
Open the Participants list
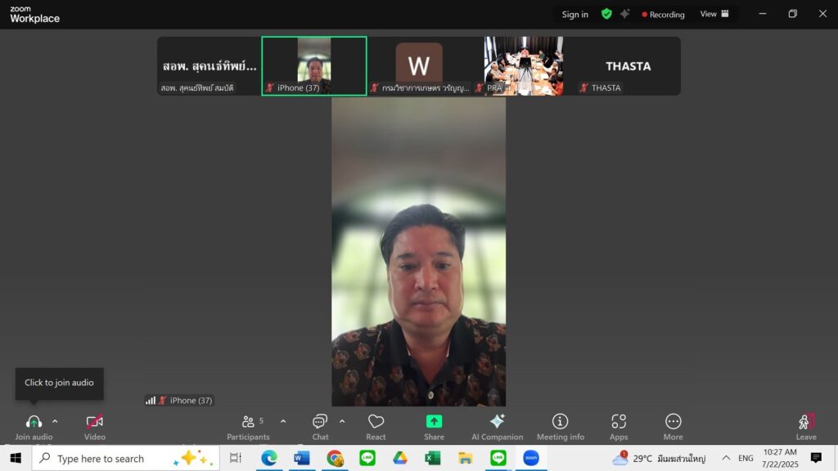[x=249, y=422]
